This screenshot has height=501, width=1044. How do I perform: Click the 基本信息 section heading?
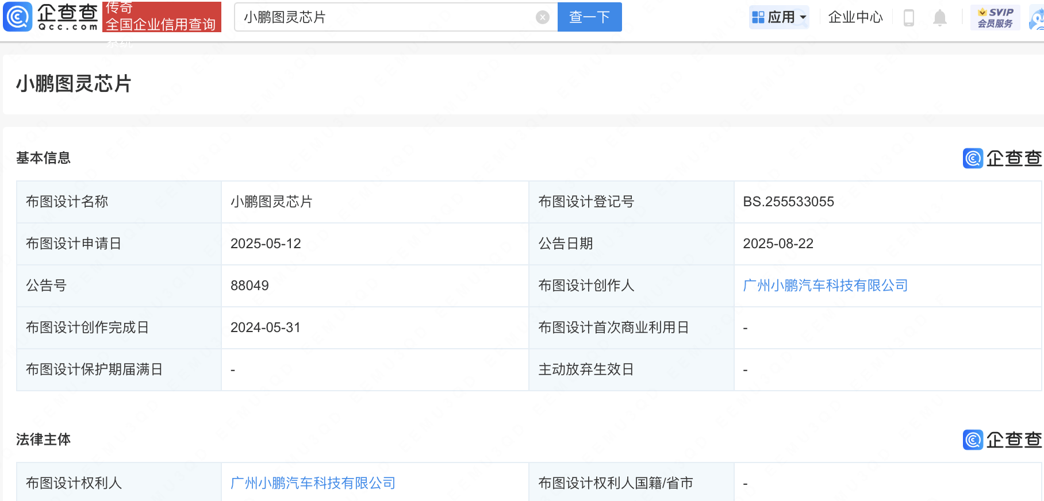click(43, 158)
